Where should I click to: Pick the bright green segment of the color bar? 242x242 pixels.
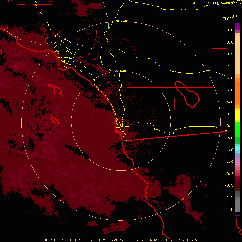coord(237,130)
